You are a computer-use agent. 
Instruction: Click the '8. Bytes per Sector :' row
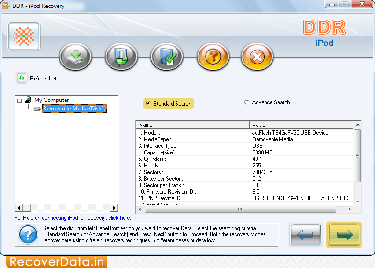pyautogui.click(x=245, y=179)
